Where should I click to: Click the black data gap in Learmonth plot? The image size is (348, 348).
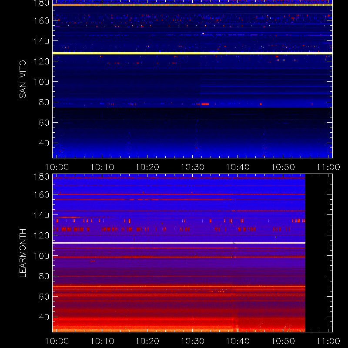point(319,253)
